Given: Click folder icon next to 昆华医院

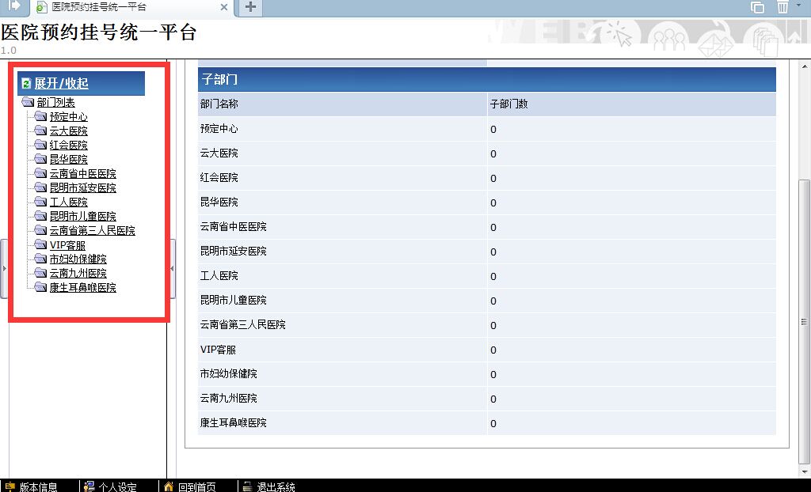Looking at the screenshot, I should 41,159.
